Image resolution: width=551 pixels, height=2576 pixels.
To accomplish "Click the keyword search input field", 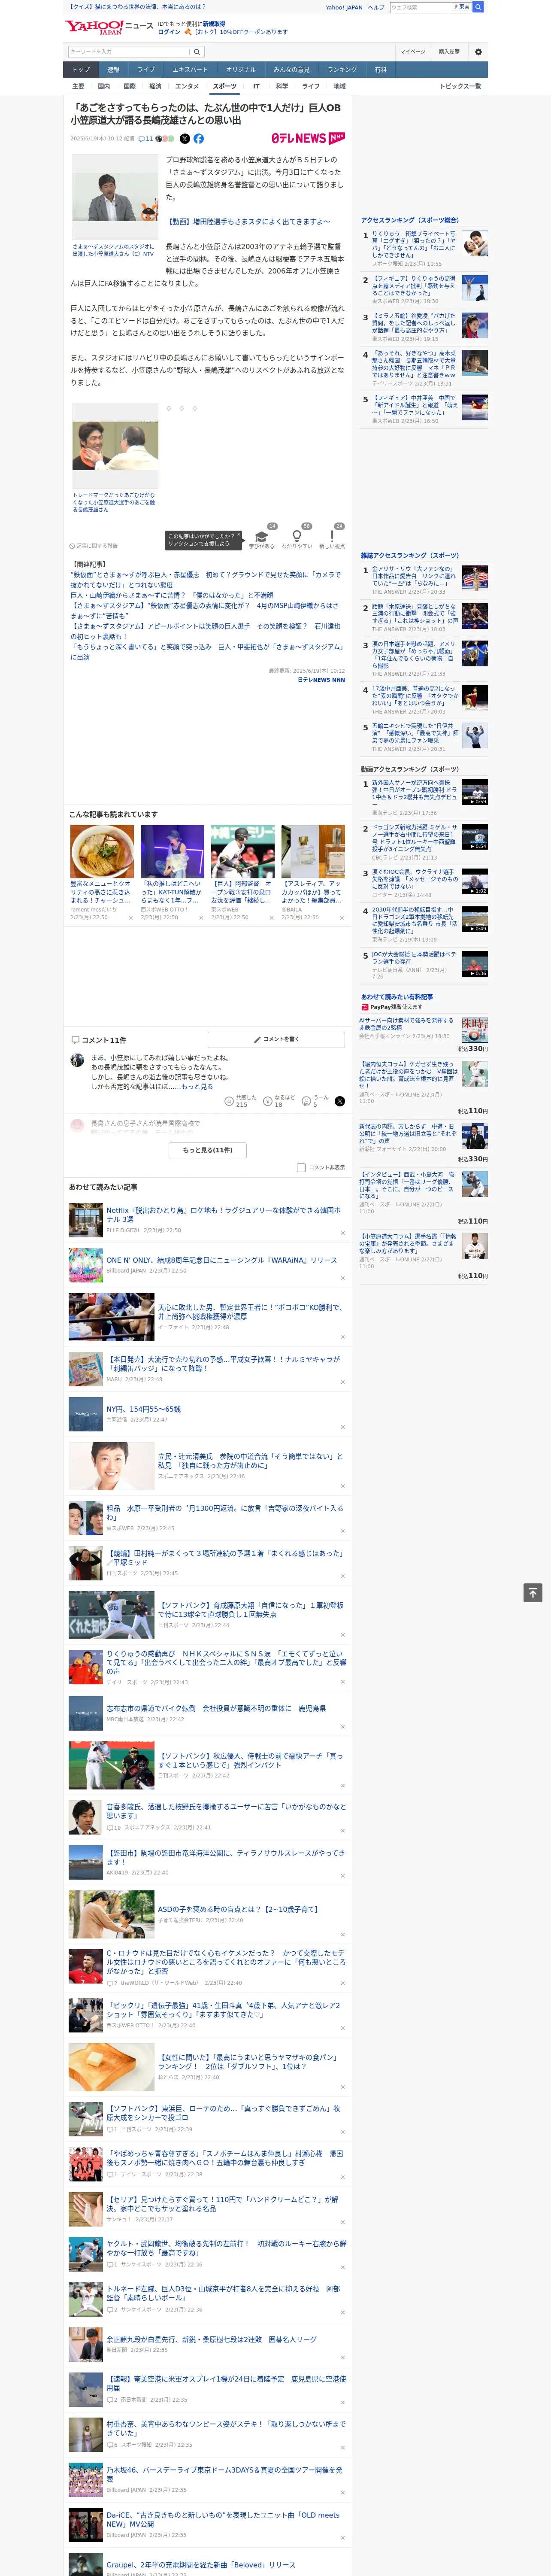I will [x=129, y=52].
